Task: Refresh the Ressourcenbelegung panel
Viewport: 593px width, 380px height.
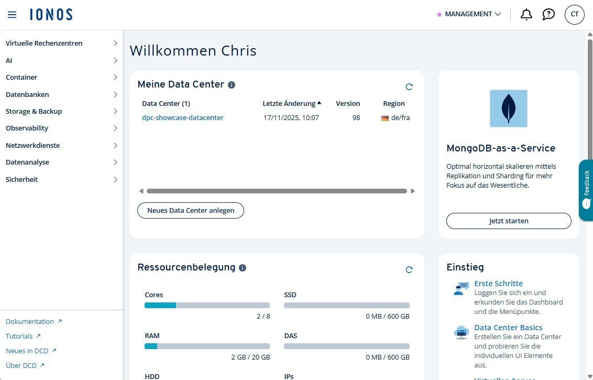Action: [409, 270]
